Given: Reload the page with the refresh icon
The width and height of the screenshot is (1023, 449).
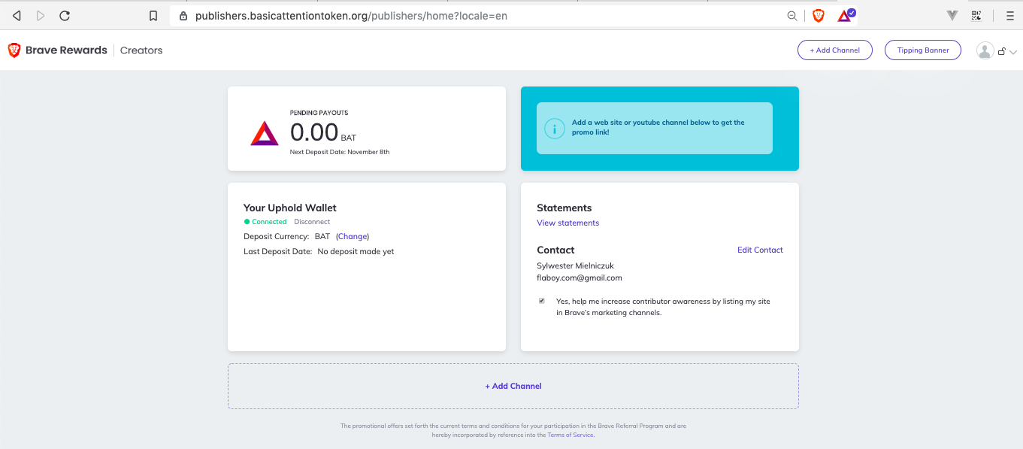Looking at the screenshot, I should point(65,15).
